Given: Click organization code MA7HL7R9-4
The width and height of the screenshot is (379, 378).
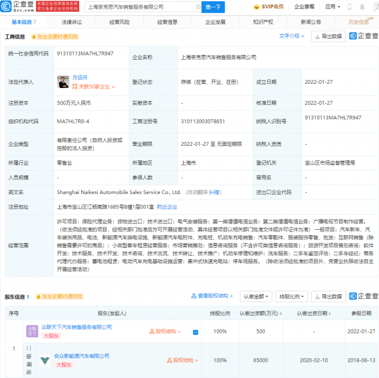Looking at the screenshot, I should coord(73,121).
